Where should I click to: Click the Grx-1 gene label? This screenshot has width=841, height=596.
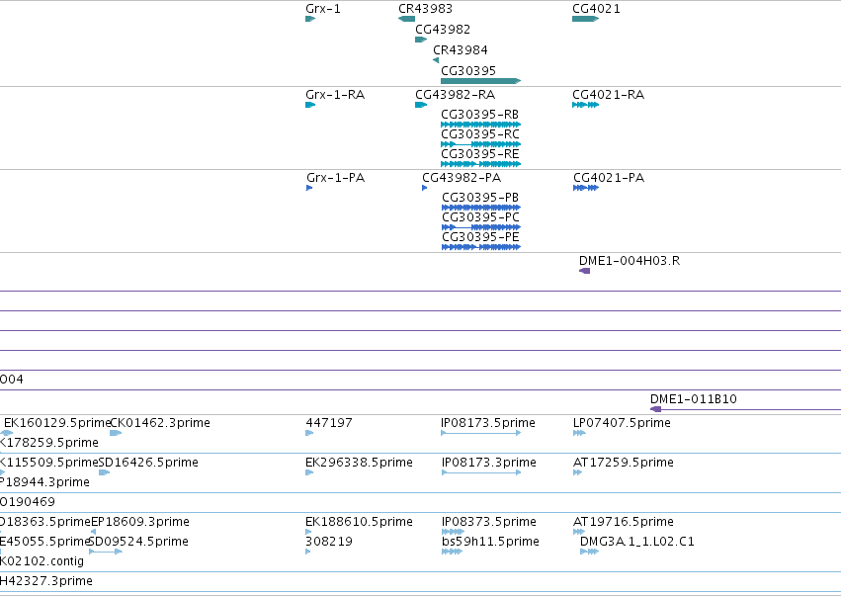pos(323,9)
